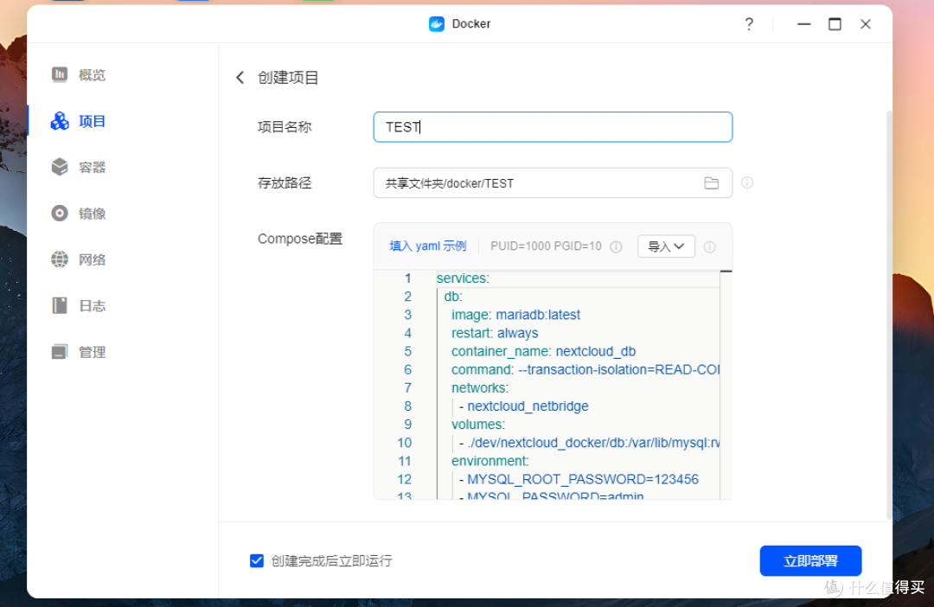The width and height of the screenshot is (934, 607).
Task: Show info icon next to PUID=1000 PGID=10
Action: (617, 246)
